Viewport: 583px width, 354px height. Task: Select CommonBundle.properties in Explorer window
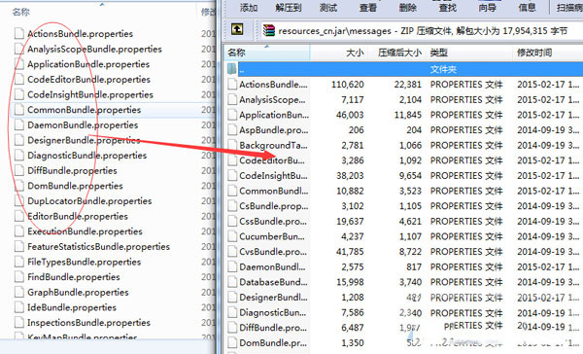click(84, 110)
